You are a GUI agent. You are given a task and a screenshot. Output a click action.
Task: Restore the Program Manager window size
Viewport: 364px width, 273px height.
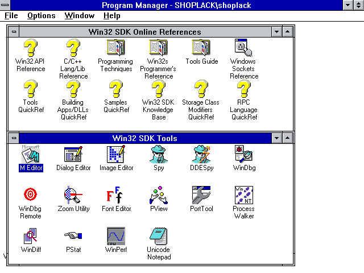click(359, 5)
